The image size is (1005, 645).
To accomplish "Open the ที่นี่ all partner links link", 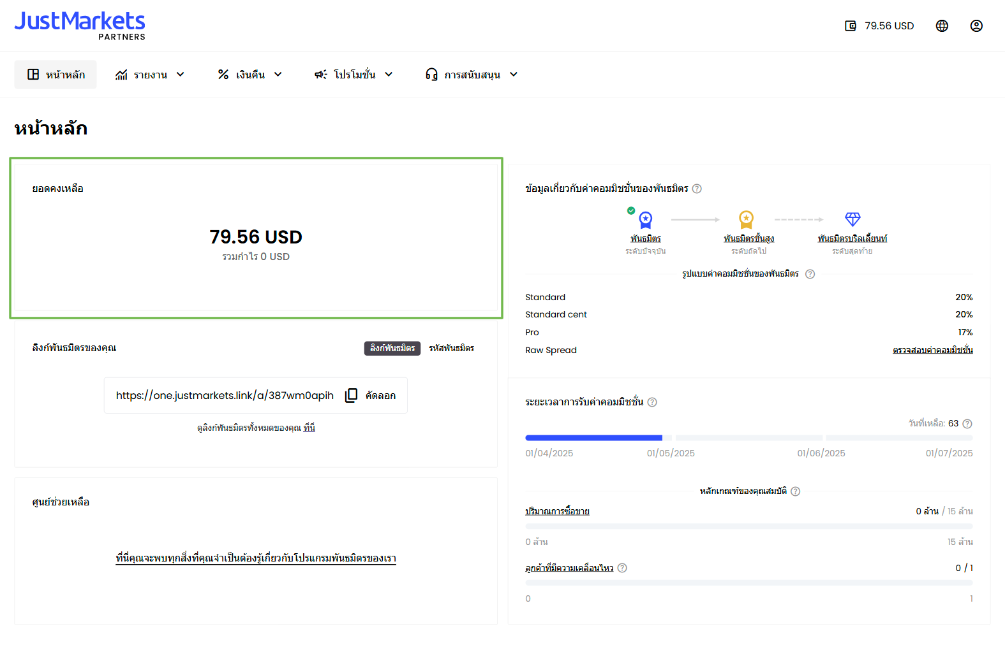I will (x=309, y=428).
